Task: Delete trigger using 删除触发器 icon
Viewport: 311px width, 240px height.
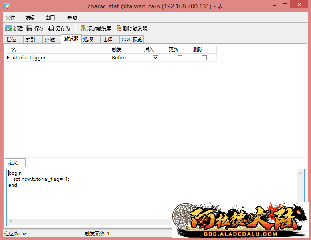Action: click(x=119, y=28)
